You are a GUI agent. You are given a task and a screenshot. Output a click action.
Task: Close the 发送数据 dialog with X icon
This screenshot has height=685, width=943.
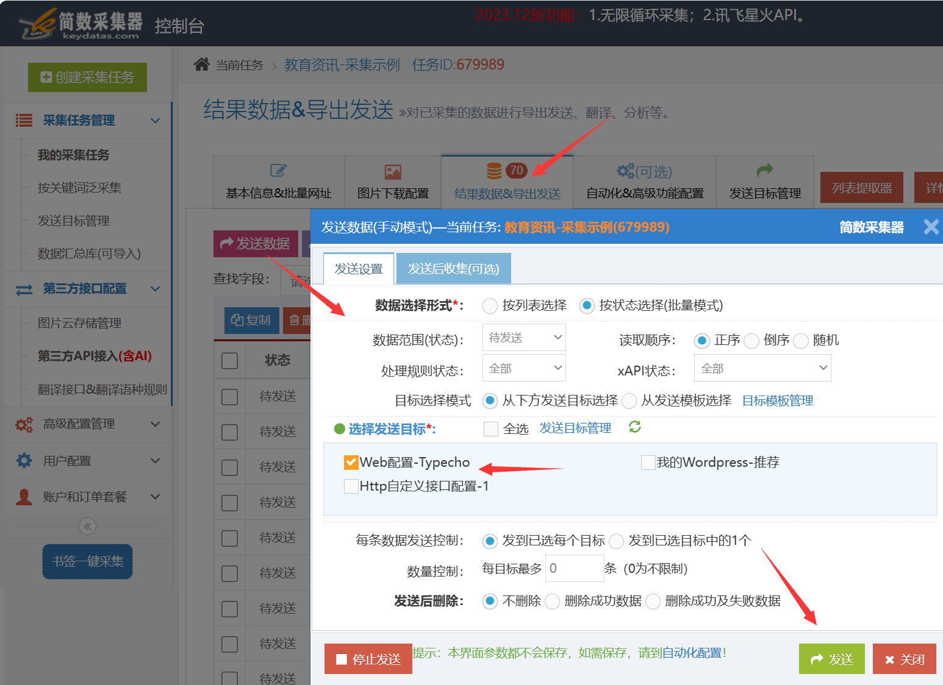[931, 227]
